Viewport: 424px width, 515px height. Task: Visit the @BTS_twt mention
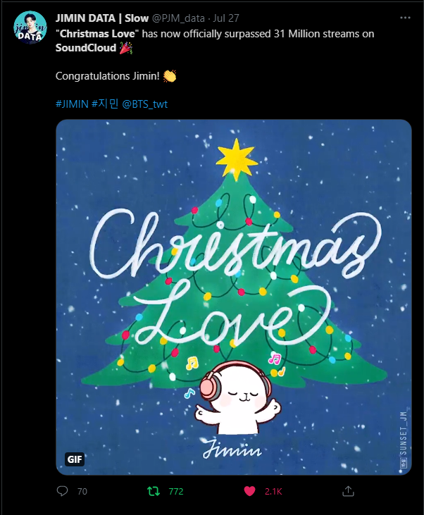tap(145, 104)
